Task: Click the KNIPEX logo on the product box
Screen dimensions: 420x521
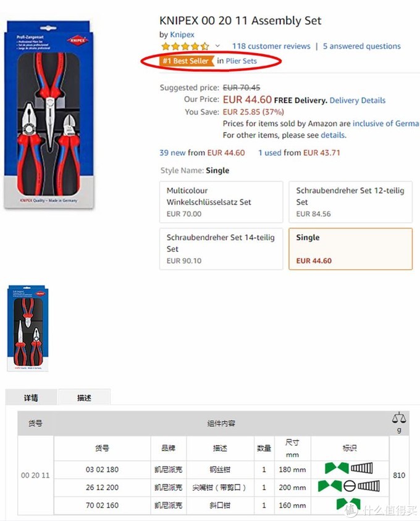Action: (77, 40)
